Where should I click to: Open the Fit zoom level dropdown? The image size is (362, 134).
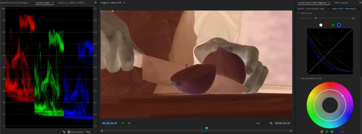(133, 123)
